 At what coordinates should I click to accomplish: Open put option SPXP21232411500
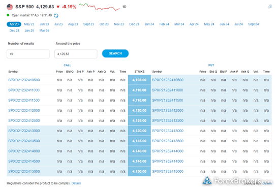click(x=167, y=100)
